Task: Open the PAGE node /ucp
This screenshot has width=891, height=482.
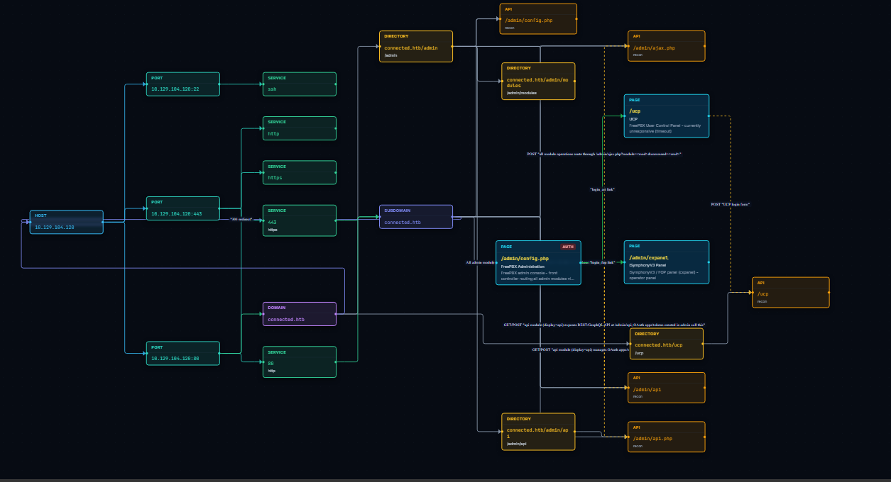Action: [667, 116]
